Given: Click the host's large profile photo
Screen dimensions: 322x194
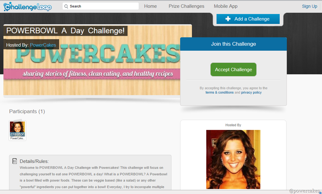Looking at the screenshot, I should [233, 159].
